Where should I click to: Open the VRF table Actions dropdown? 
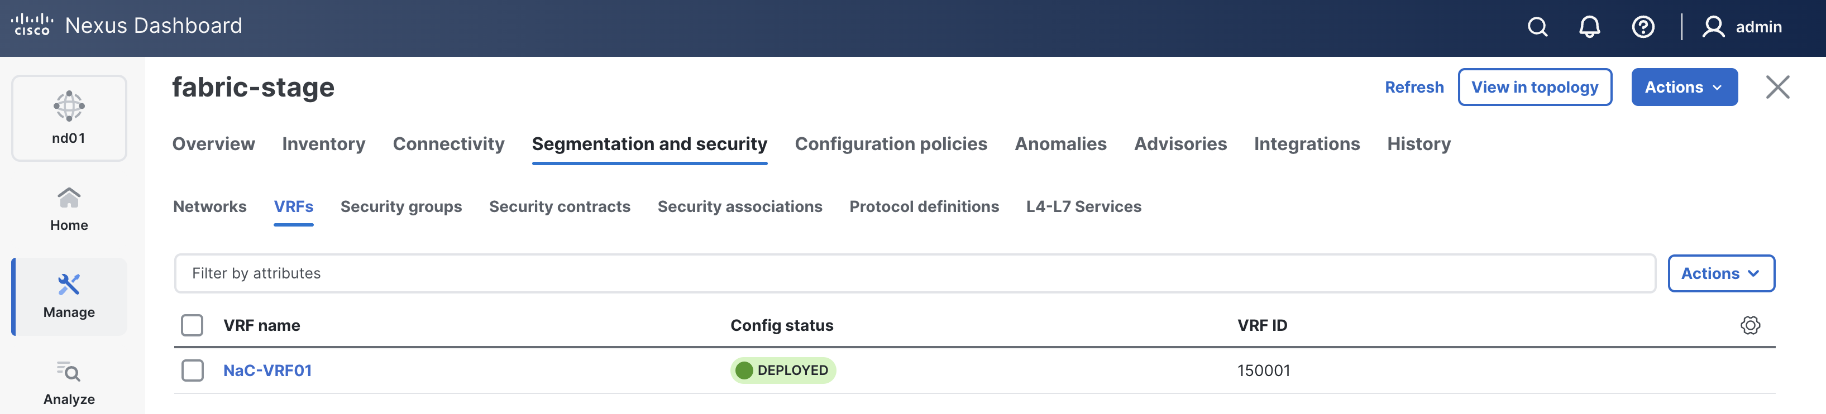click(1720, 273)
